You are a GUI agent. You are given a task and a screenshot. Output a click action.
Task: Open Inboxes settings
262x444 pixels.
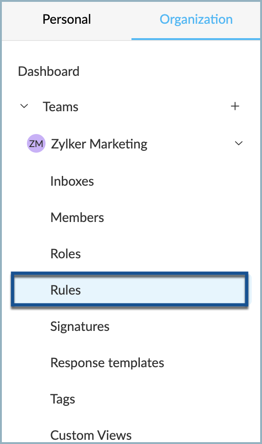pyautogui.click(x=72, y=181)
